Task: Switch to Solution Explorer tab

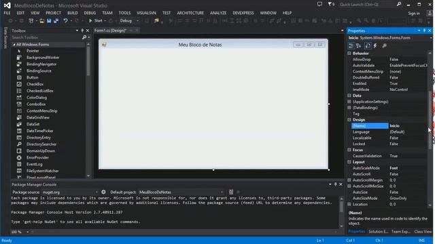Action: pyautogui.click(x=378, y=232)
